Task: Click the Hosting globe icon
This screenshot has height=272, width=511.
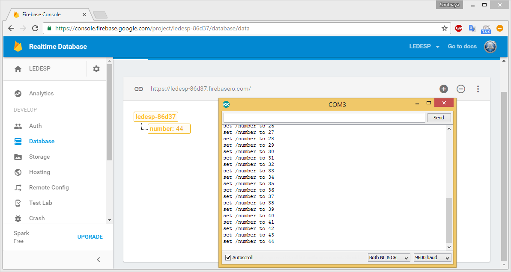Action: coord(18,172)
